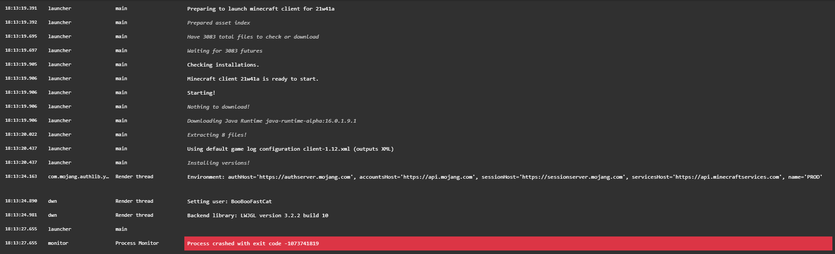
Task: Click the 'Prepared asset index' log message
Action: [218, 23]
